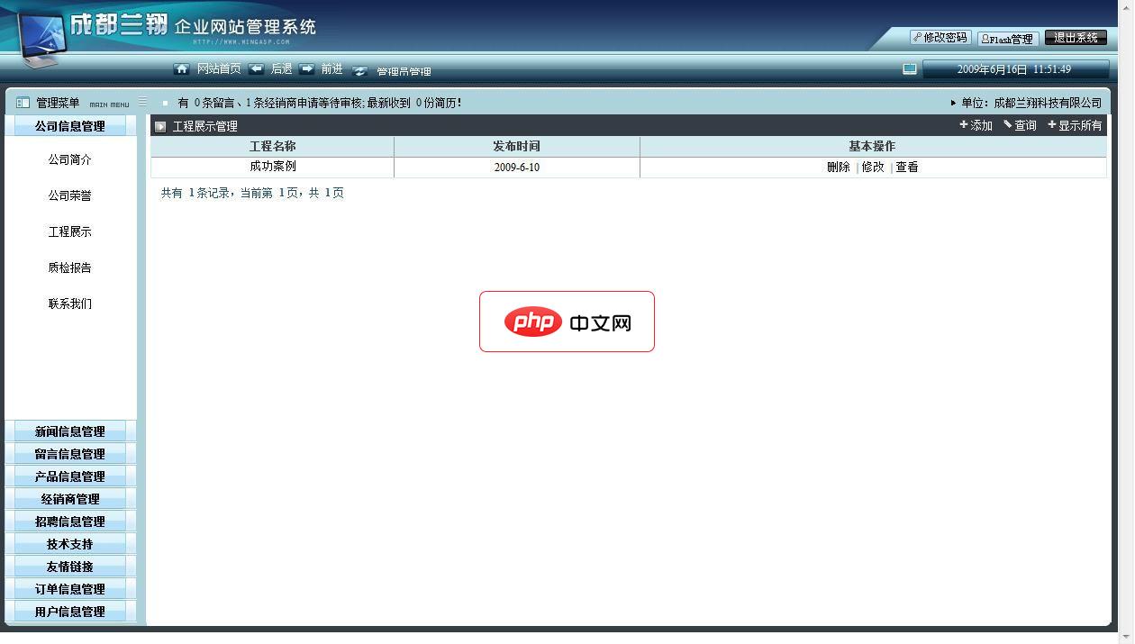Image resolution: width=1135 pixels, height=644 pixels.
Task: Expand the 友情链接 menu section
Action: [70, 567]
